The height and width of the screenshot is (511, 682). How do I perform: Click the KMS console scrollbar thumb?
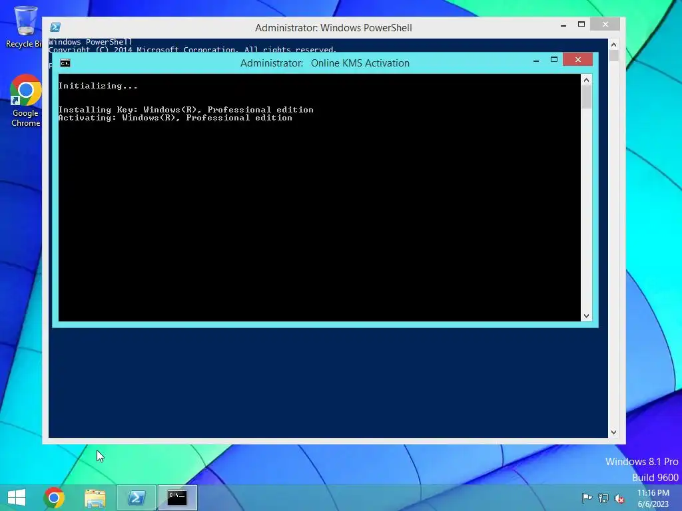pos(586,97)
